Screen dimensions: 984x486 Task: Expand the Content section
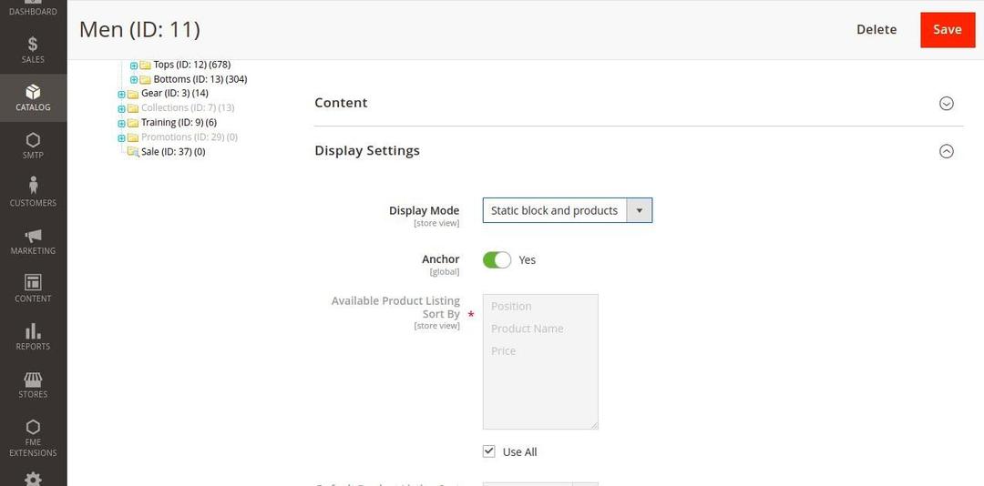click(x=946, y=103)
